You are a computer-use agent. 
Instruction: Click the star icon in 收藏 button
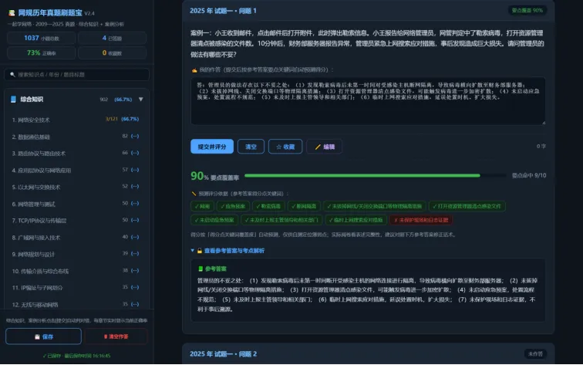pyautogui.click(x=279, y=147)
